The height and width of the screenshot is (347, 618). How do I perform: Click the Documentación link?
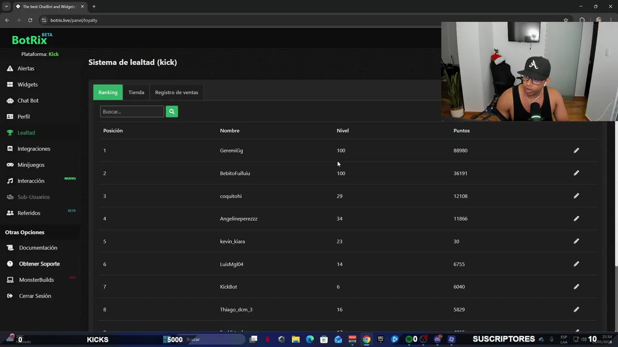[x=38, y=248]
